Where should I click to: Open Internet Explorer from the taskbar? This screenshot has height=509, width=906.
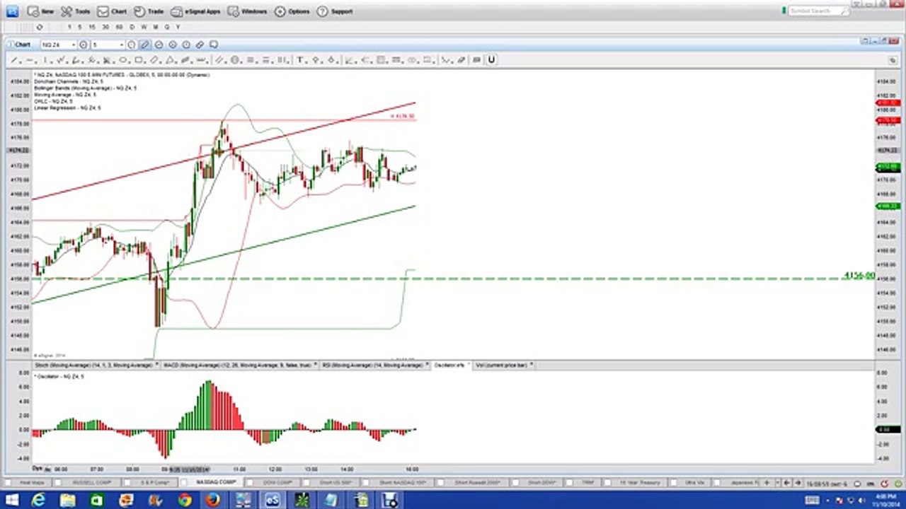[39, 501]
